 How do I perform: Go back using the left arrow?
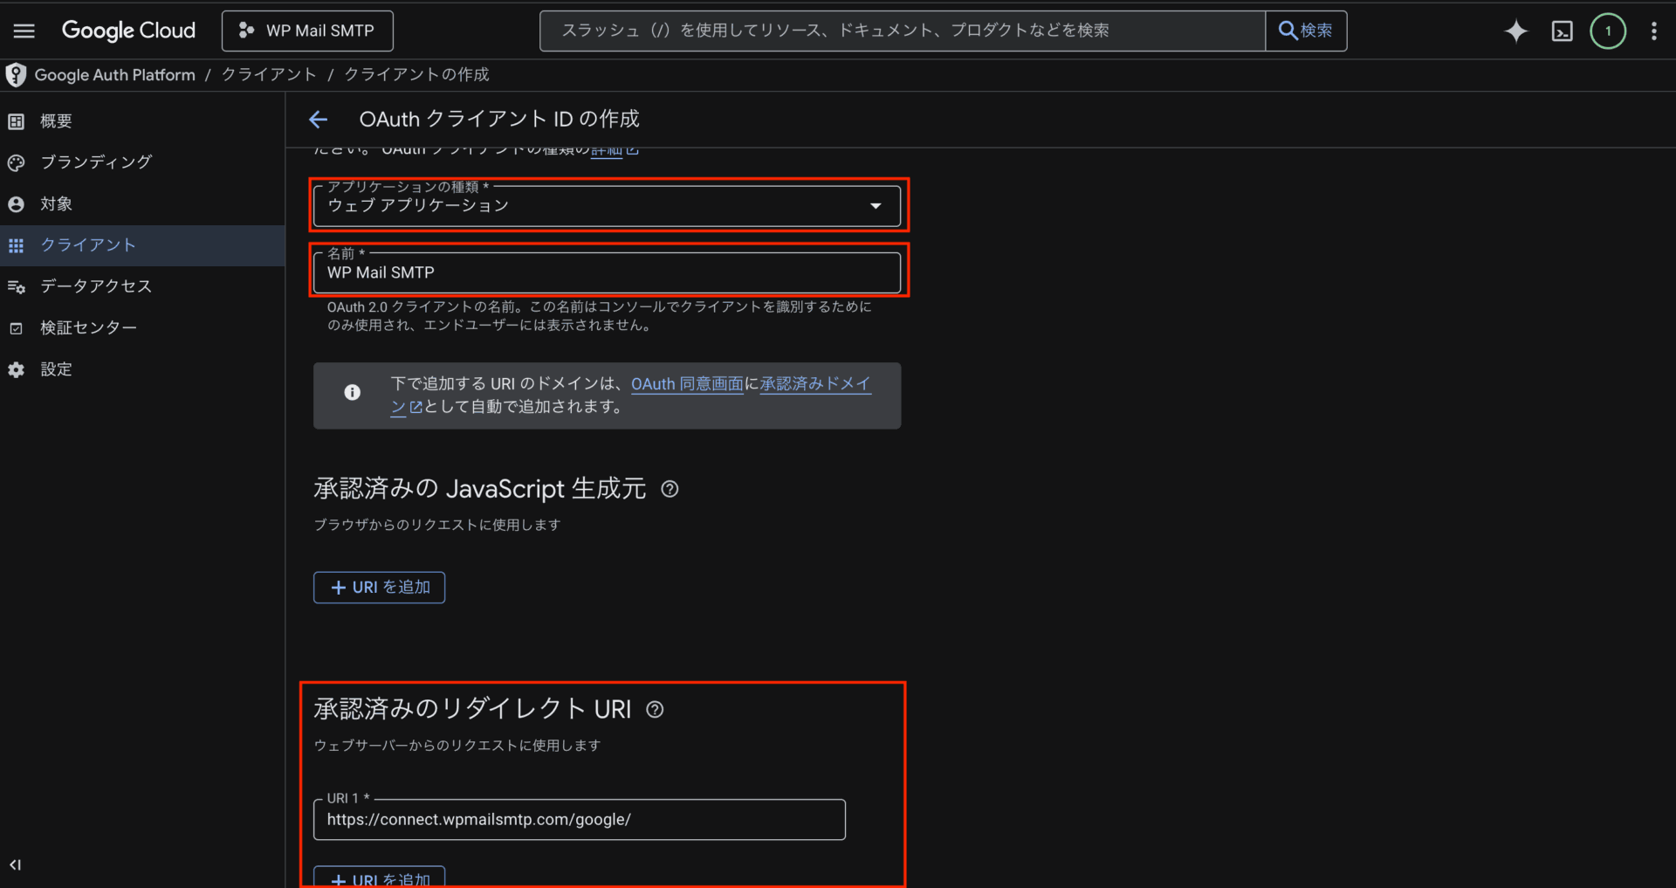[x=319, y=120]
